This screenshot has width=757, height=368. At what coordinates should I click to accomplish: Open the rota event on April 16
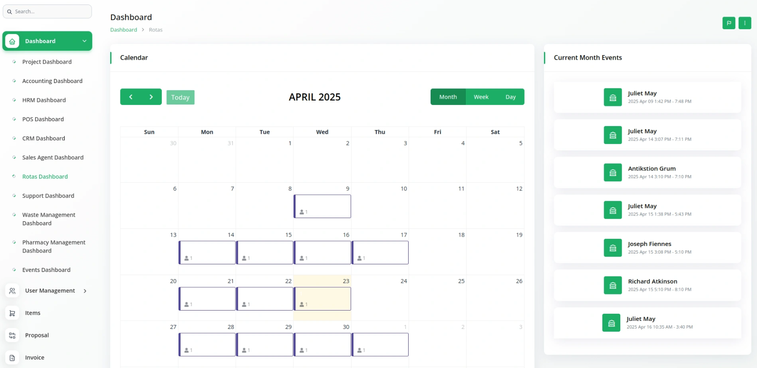[x=322, y=253]
